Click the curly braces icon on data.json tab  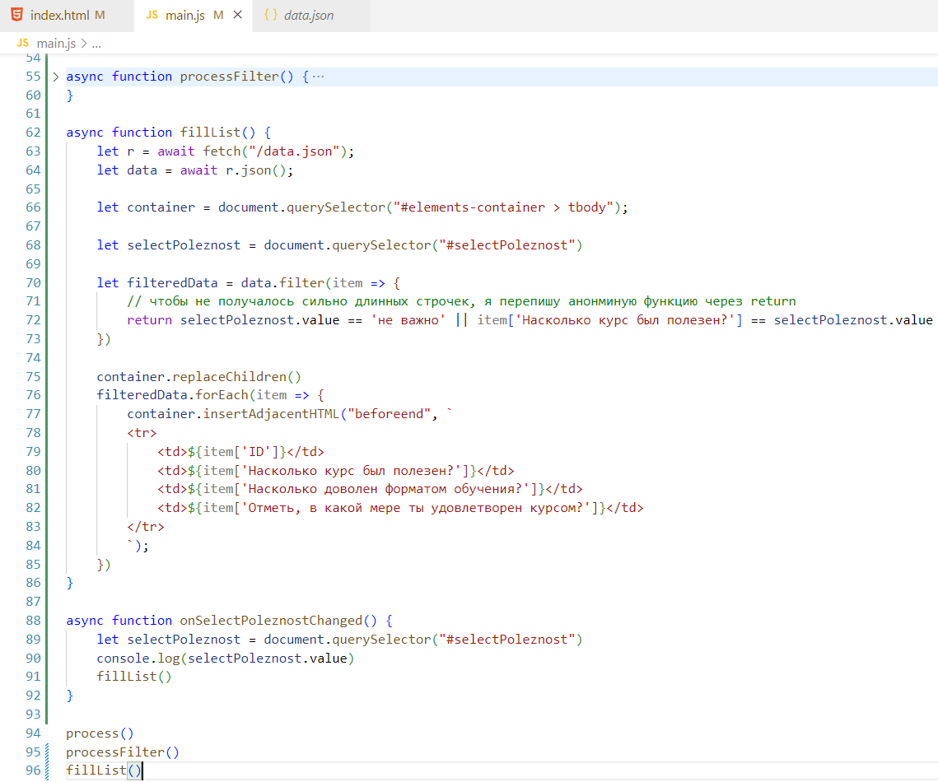(x=270, y=16)
